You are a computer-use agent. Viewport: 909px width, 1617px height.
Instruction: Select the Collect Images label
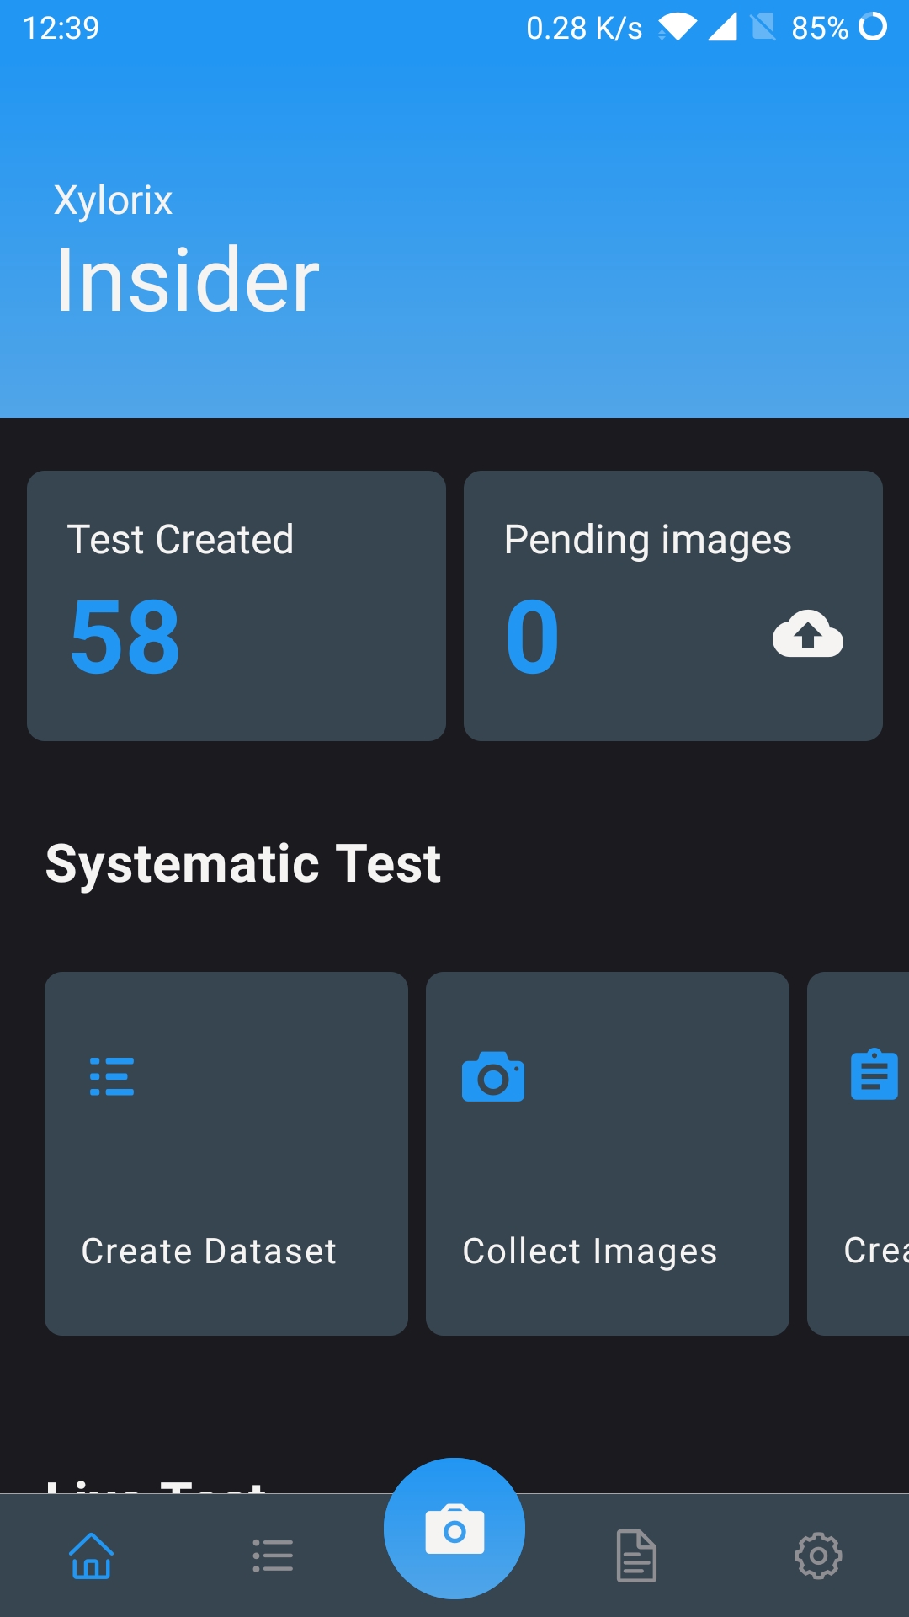coord(590,1251)
